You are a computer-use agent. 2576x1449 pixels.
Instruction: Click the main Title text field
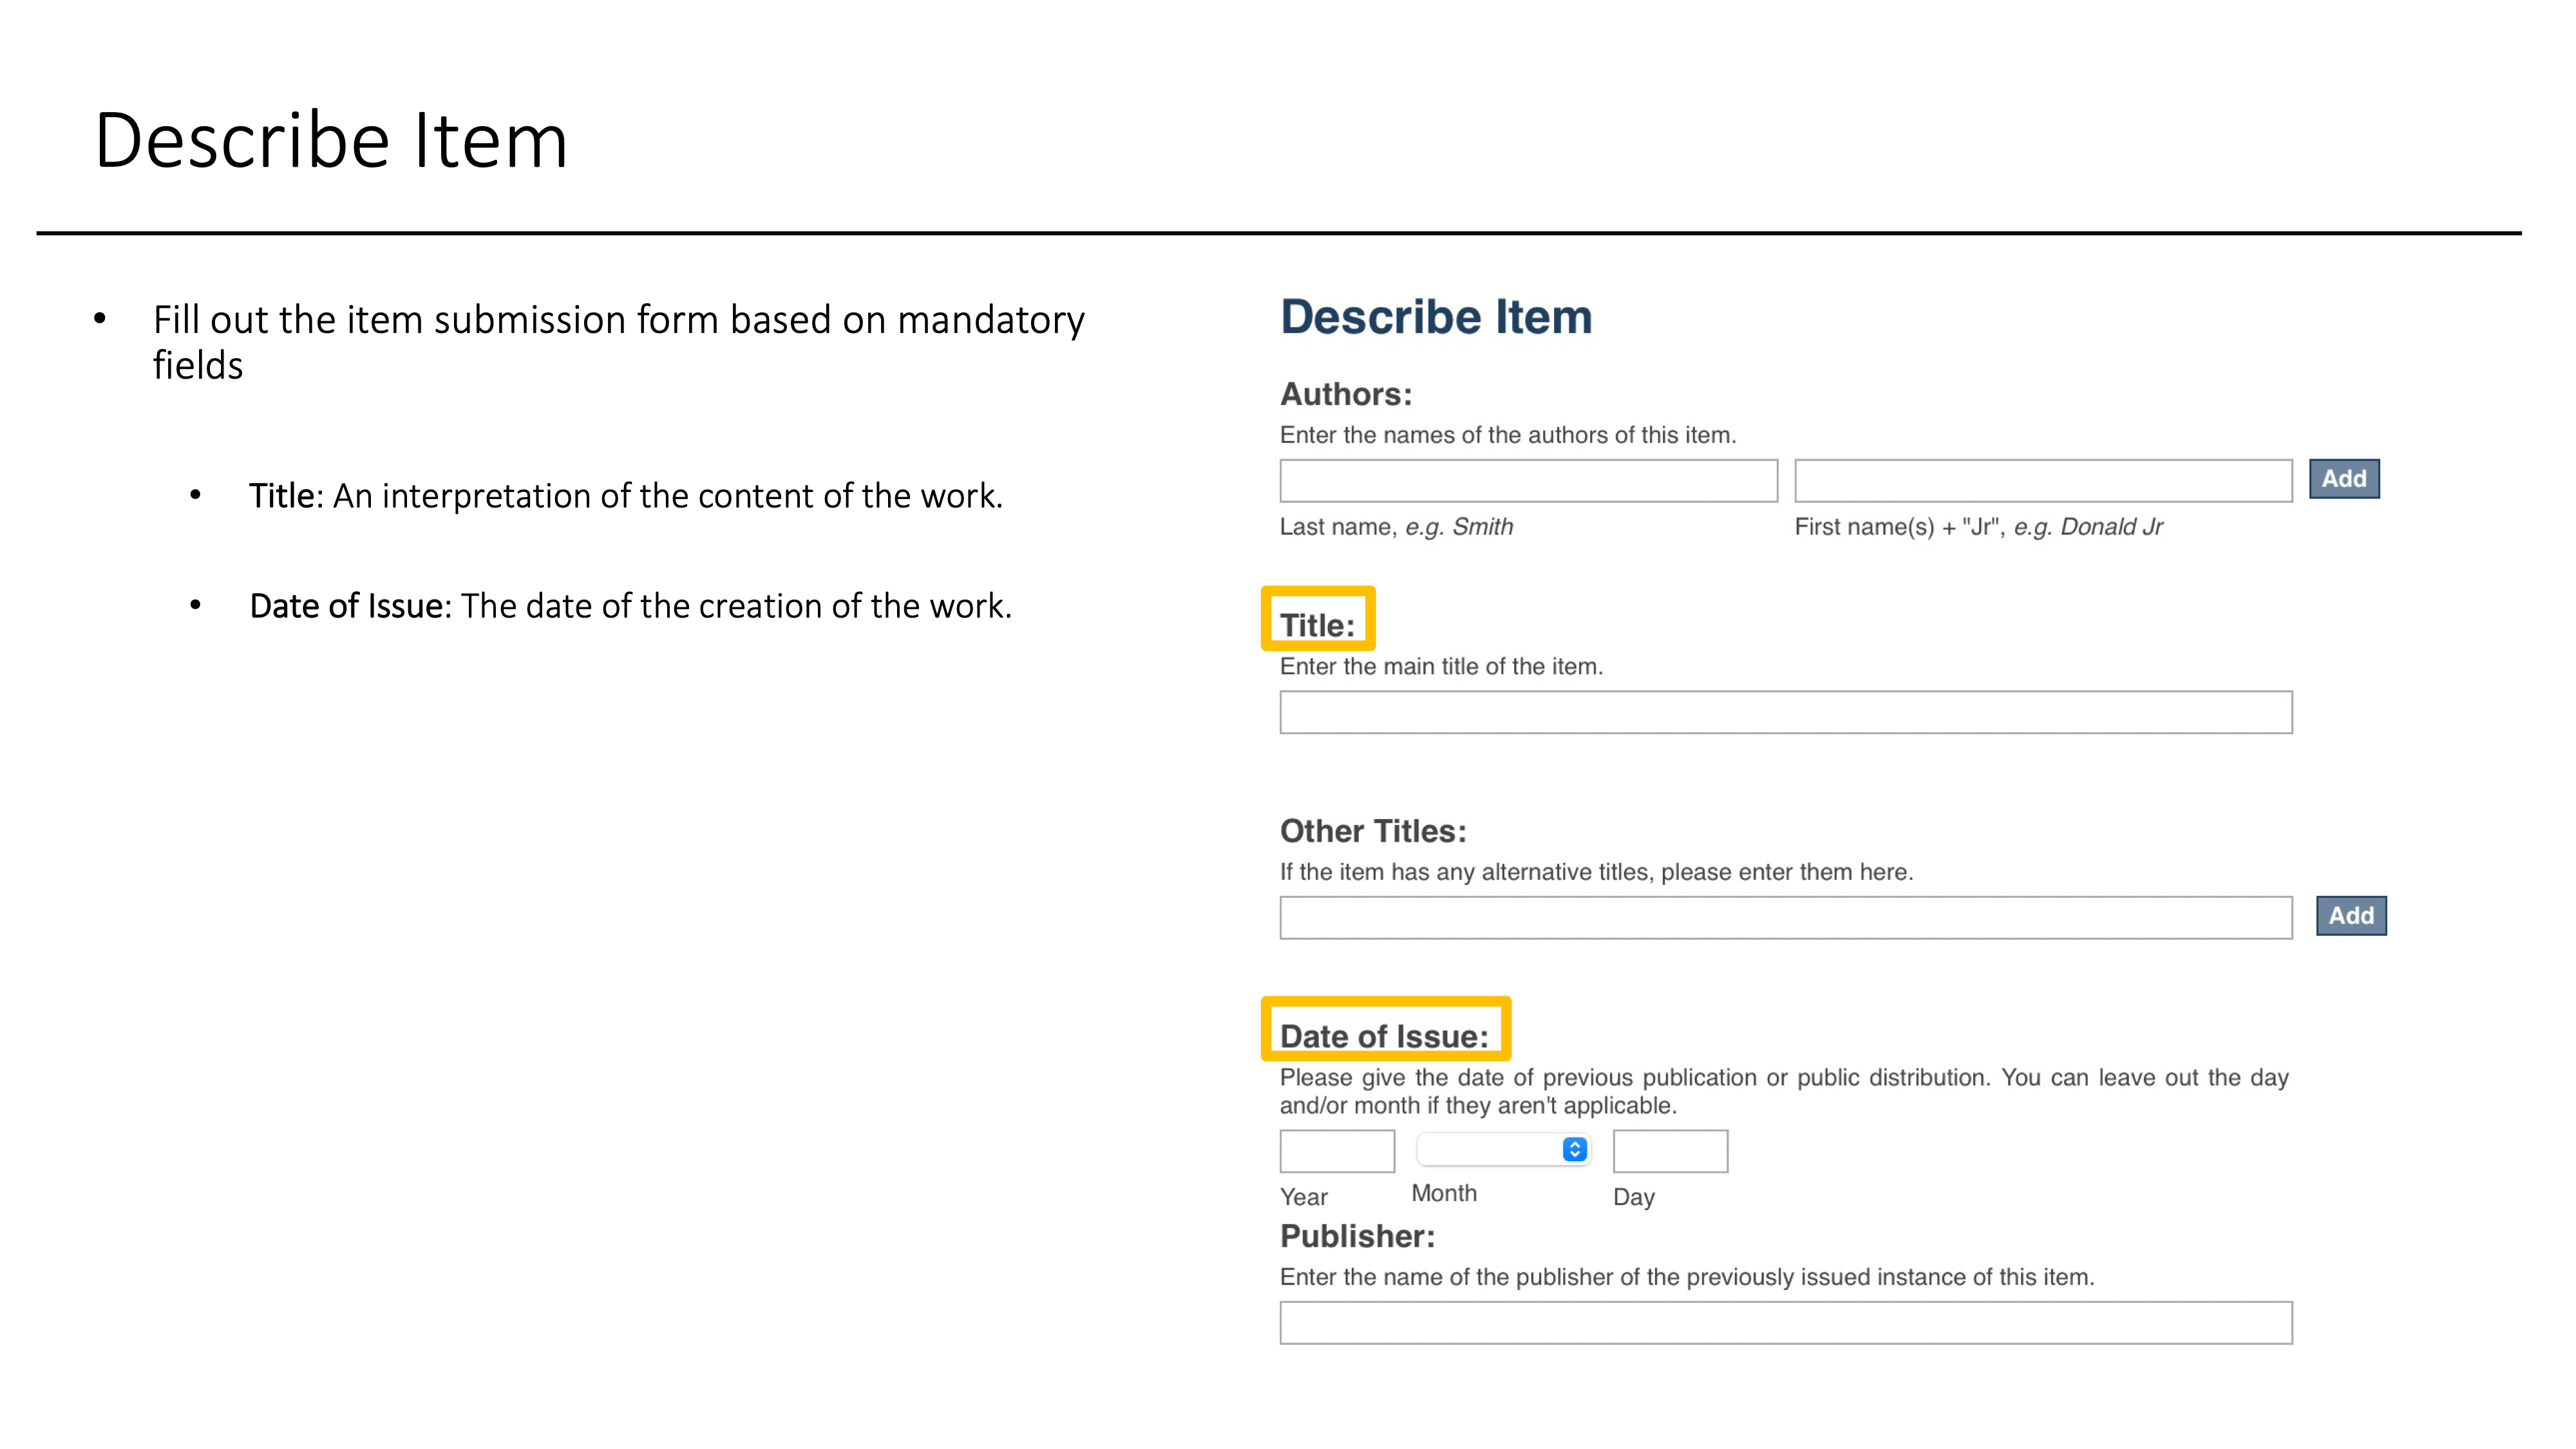point(1785,712)
